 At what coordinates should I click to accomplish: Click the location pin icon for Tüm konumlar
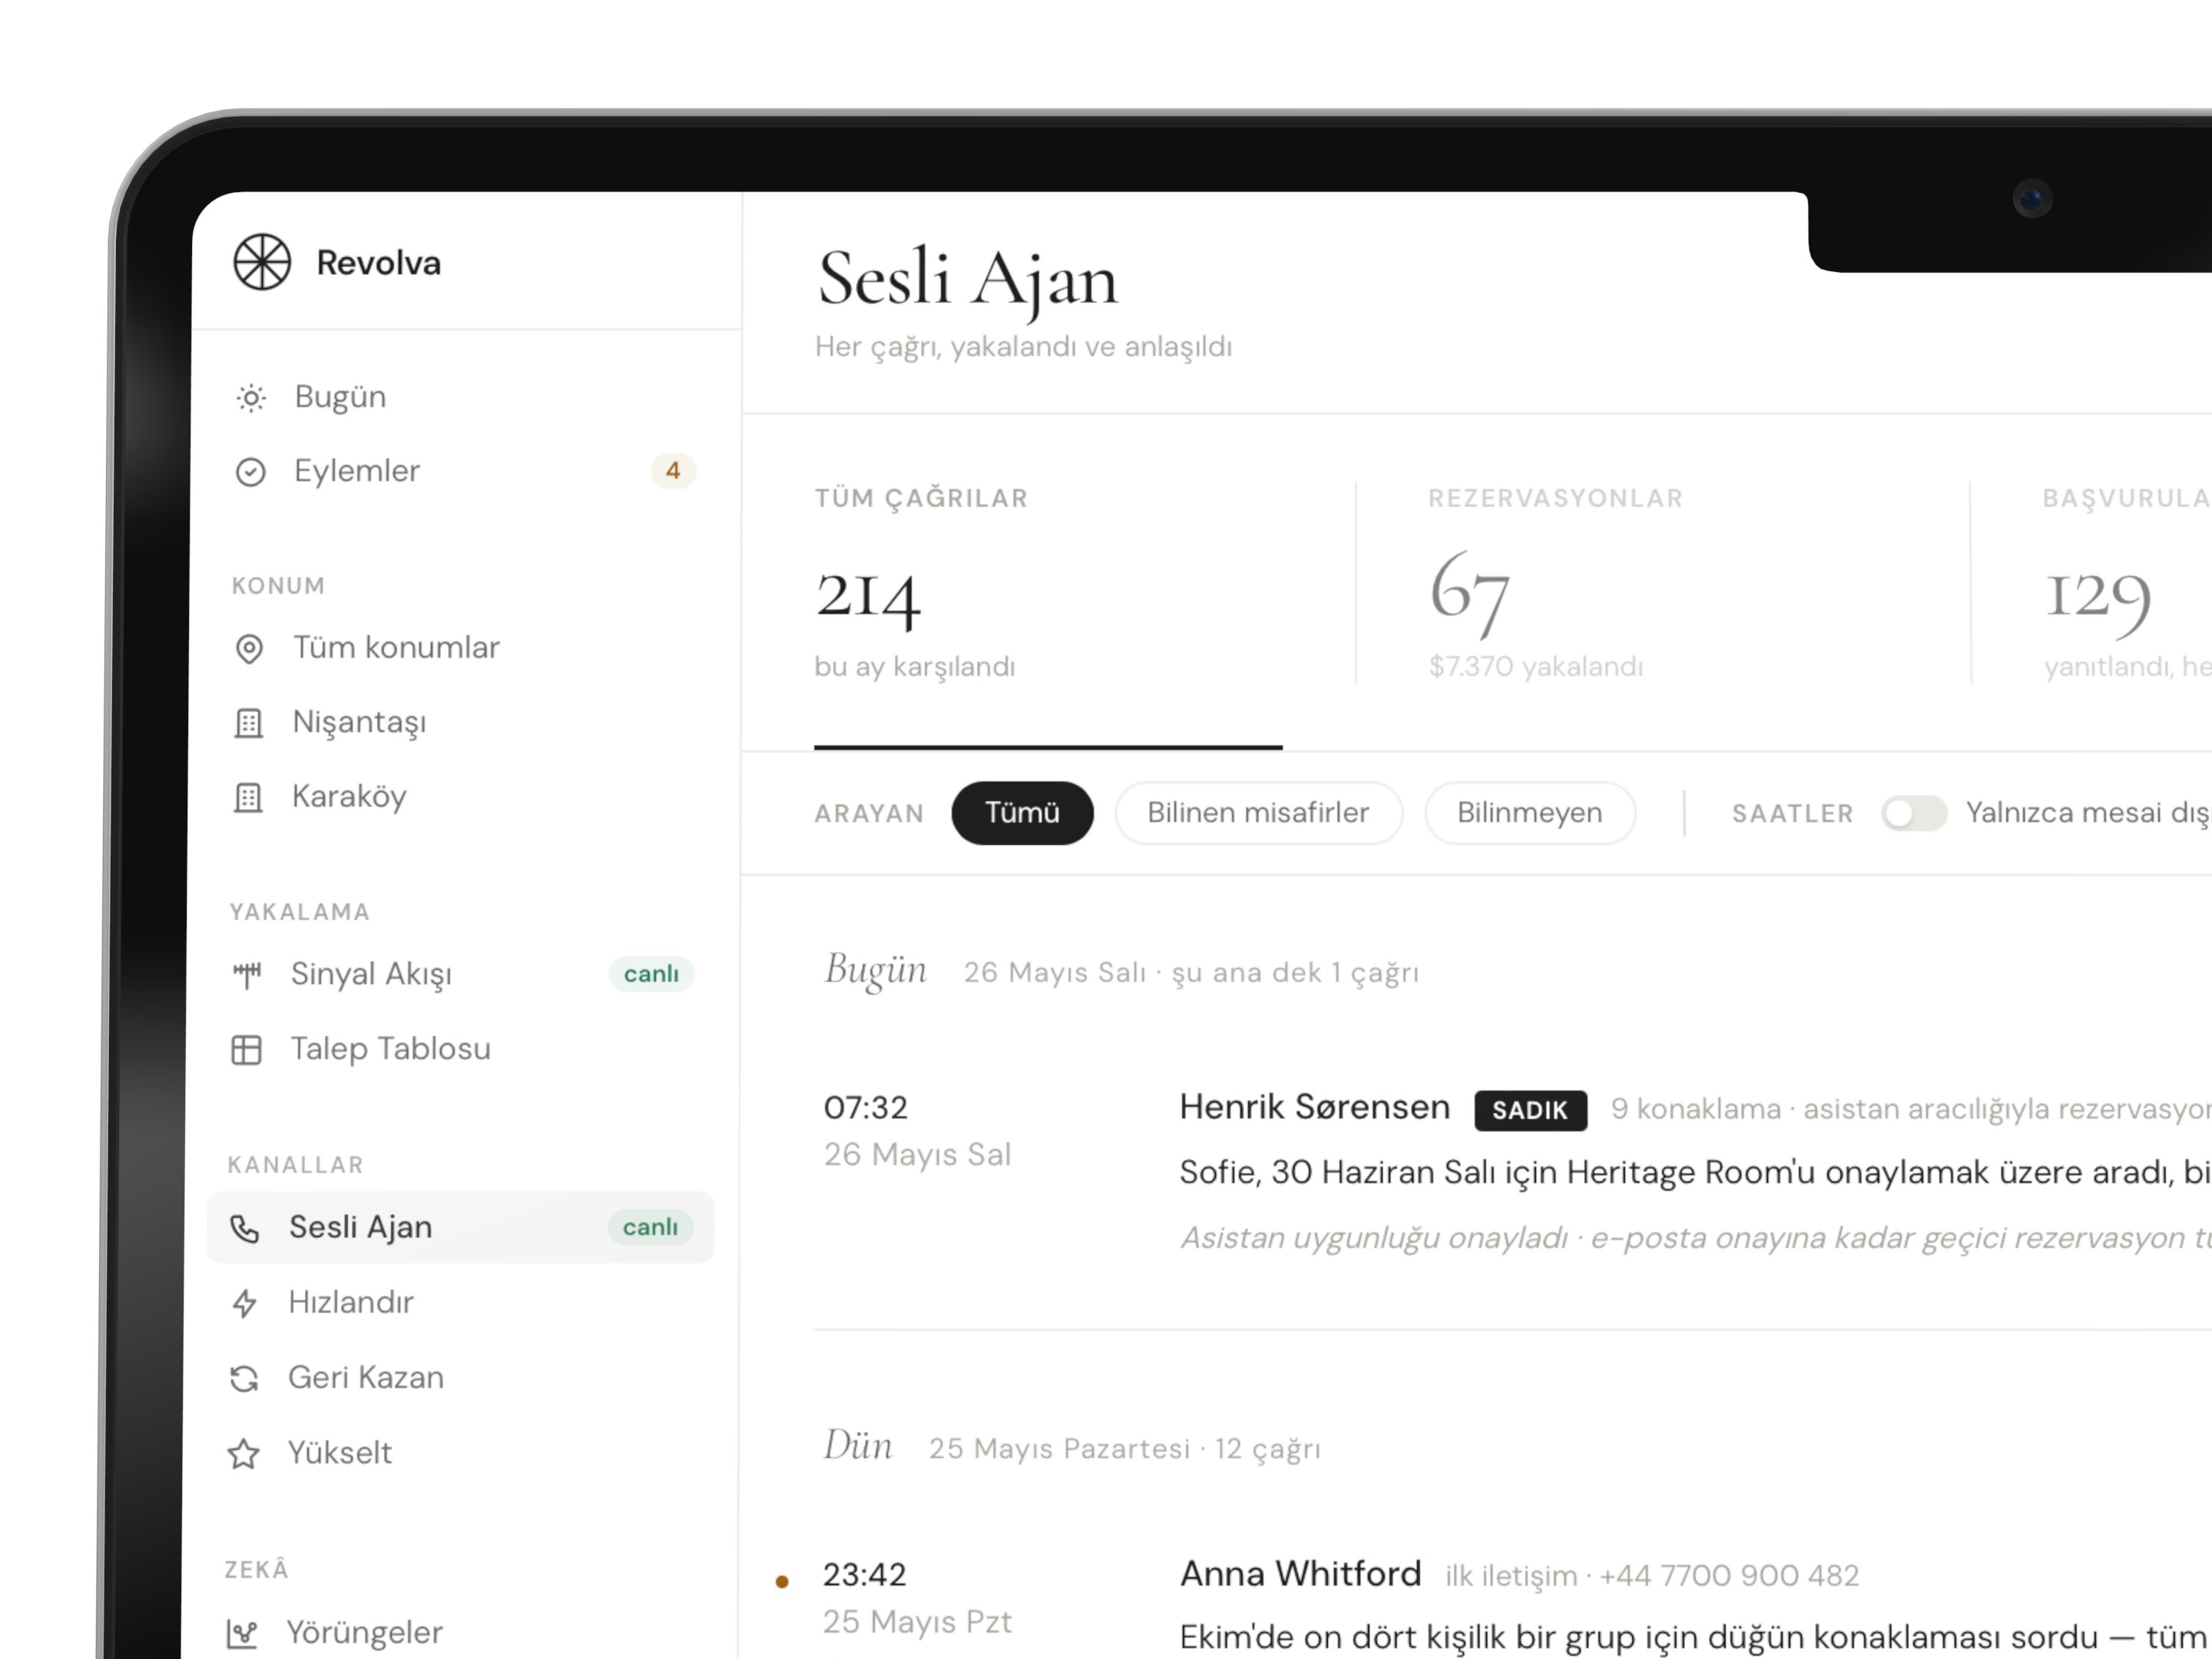pyautogui.click(x=249, y=649)
